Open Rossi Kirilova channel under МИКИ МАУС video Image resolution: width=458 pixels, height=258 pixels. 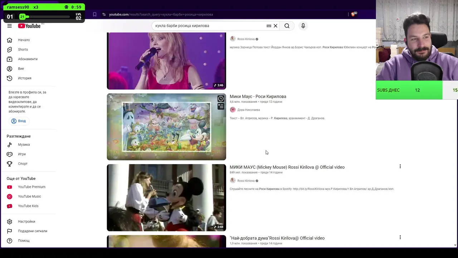point(246,181)
